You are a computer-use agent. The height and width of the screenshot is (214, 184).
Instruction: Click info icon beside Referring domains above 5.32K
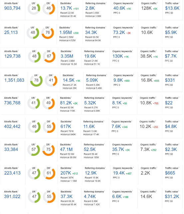[x=105, y=97]
